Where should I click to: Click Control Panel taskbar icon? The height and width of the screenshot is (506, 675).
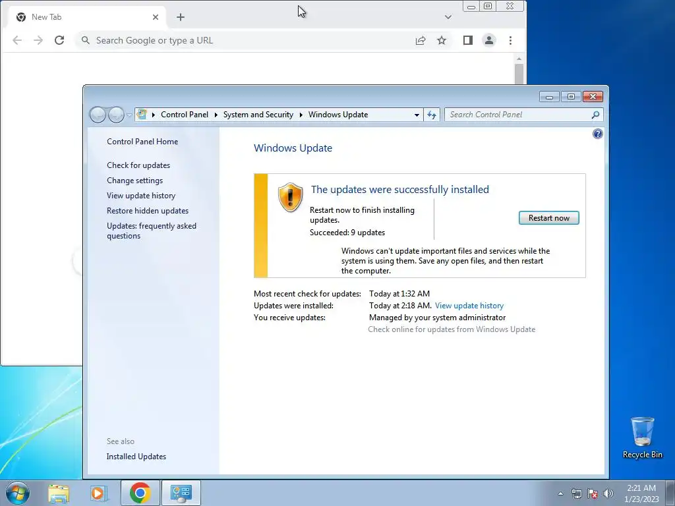pyautogui.click(x=181, y=493)
